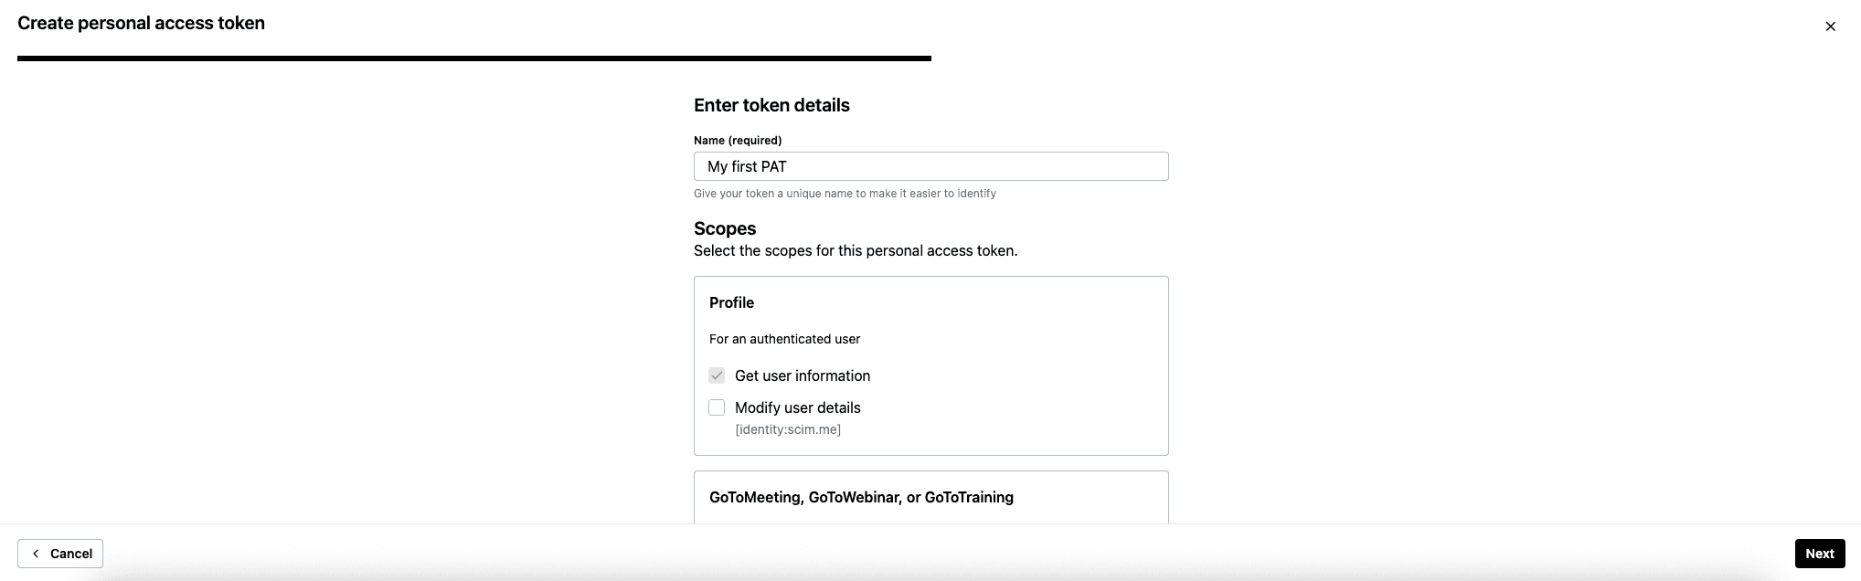Focus the token Name input field
This screenshot has height=581, width=1861.
[930, 166]
